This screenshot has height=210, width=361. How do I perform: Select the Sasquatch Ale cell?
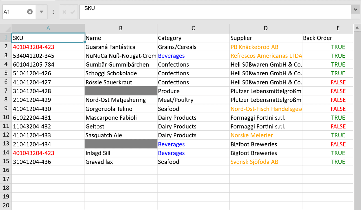click(121, 135)
